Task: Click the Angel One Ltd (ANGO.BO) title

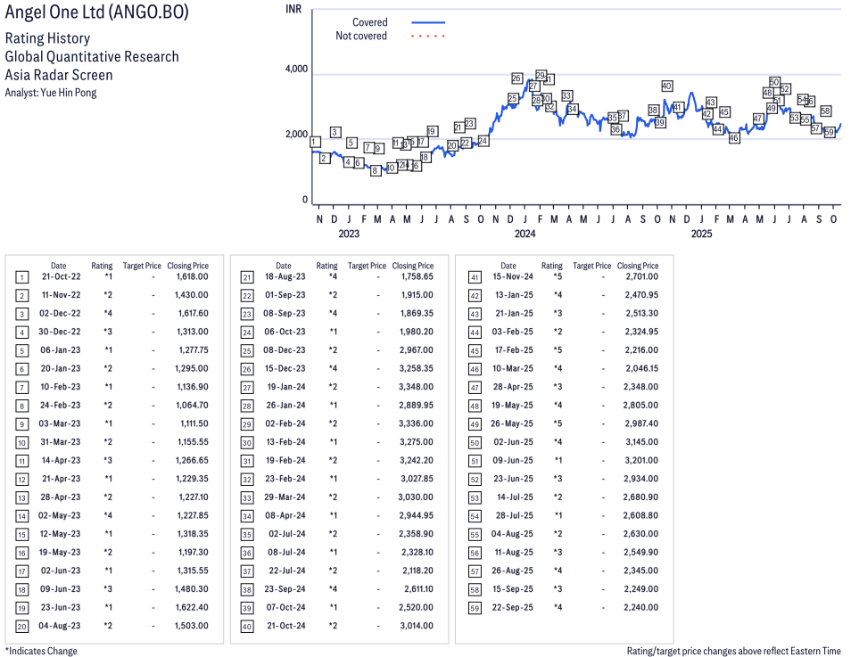Action: pos(96,13)
